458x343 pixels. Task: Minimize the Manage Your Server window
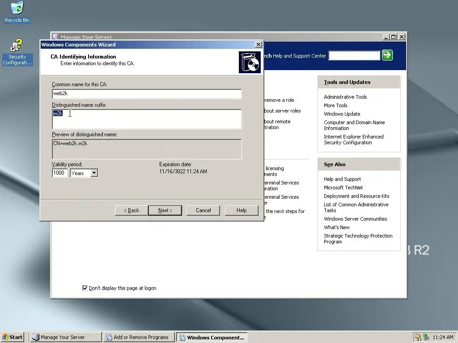[386, 37]
